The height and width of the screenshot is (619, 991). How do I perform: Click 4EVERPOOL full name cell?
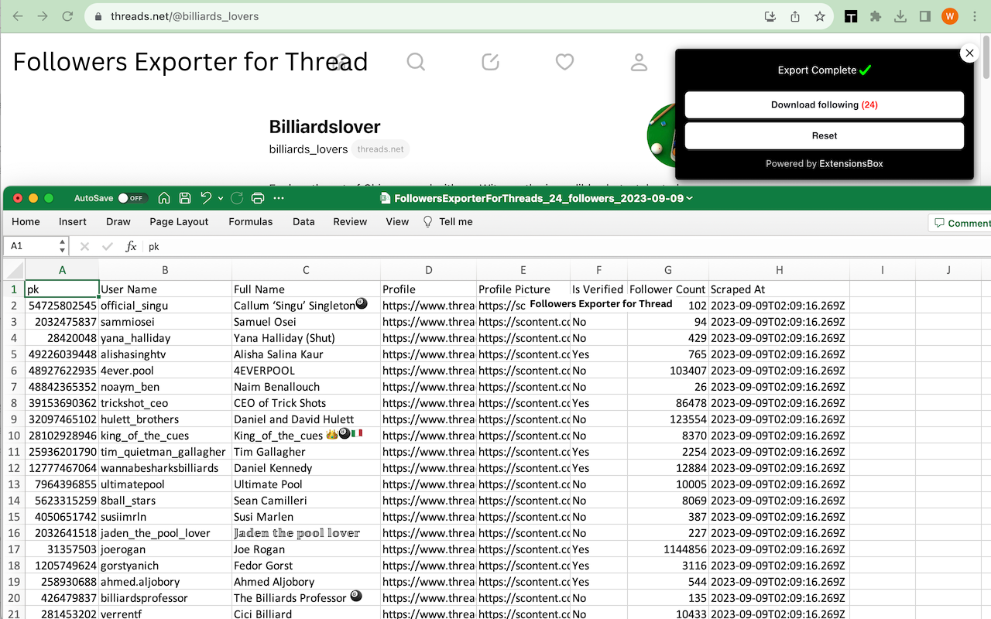(x=306, y=371)
